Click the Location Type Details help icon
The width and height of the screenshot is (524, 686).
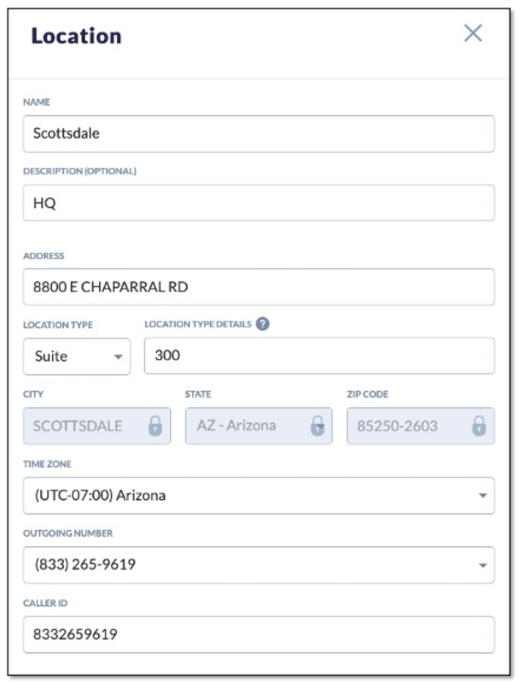[263, 325]
